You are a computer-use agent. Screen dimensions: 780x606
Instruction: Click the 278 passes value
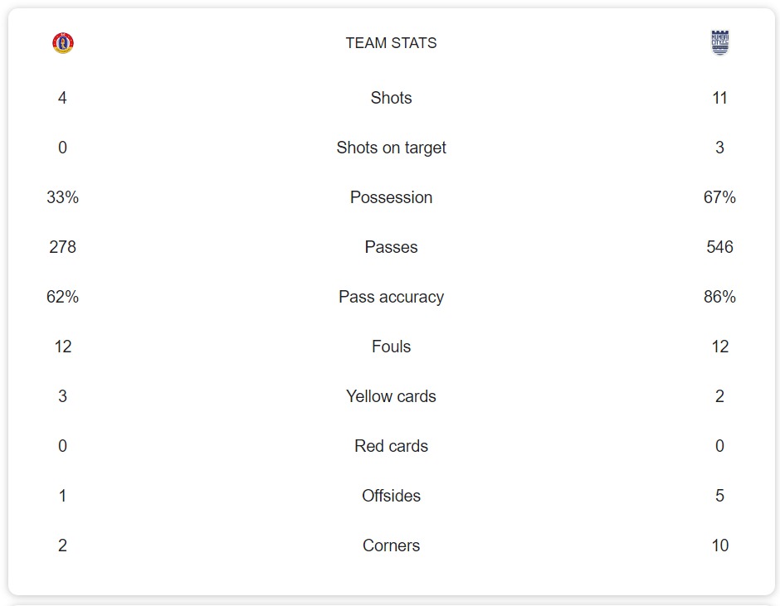[63, 247]
